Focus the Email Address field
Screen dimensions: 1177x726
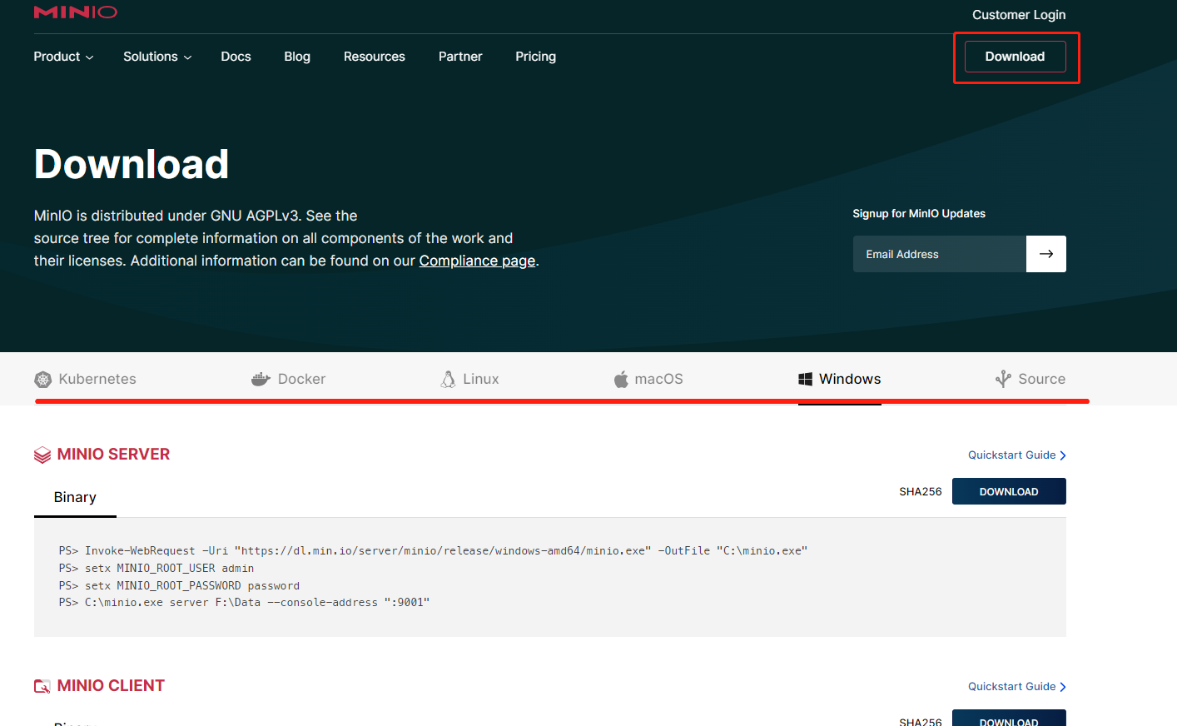pyautogui.click(x=940, y=254)
